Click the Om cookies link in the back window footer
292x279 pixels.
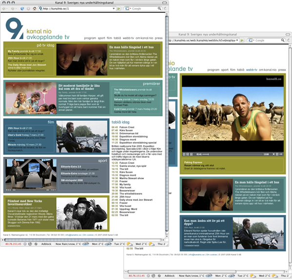coord(212,255)
